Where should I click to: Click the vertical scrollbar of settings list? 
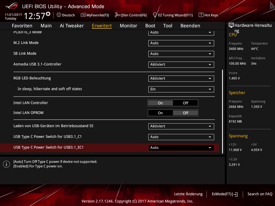[x=222, y=107]
